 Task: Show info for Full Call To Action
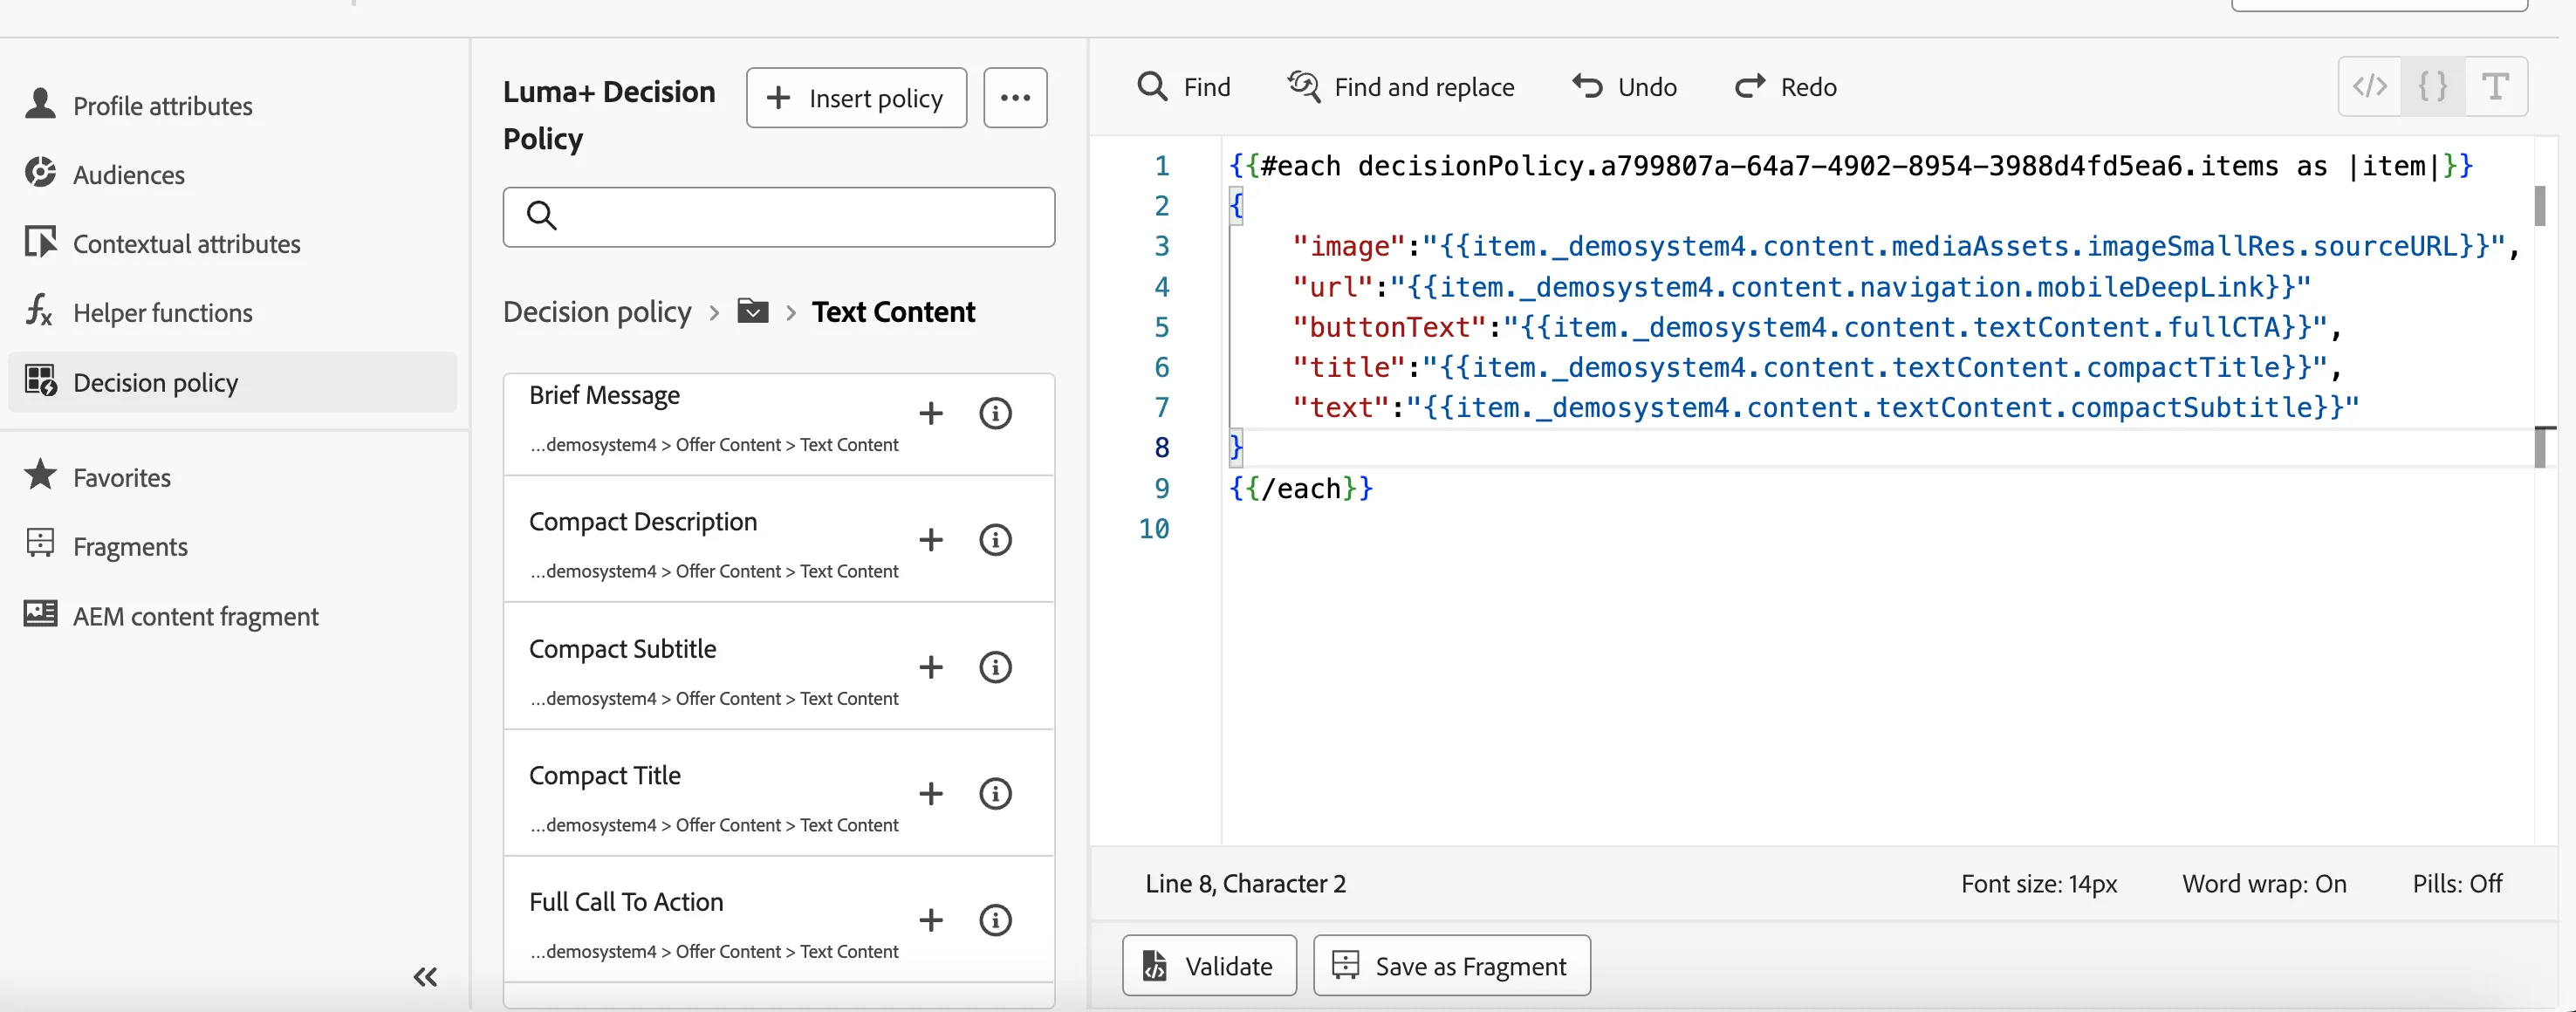click(x=995, y=920)
